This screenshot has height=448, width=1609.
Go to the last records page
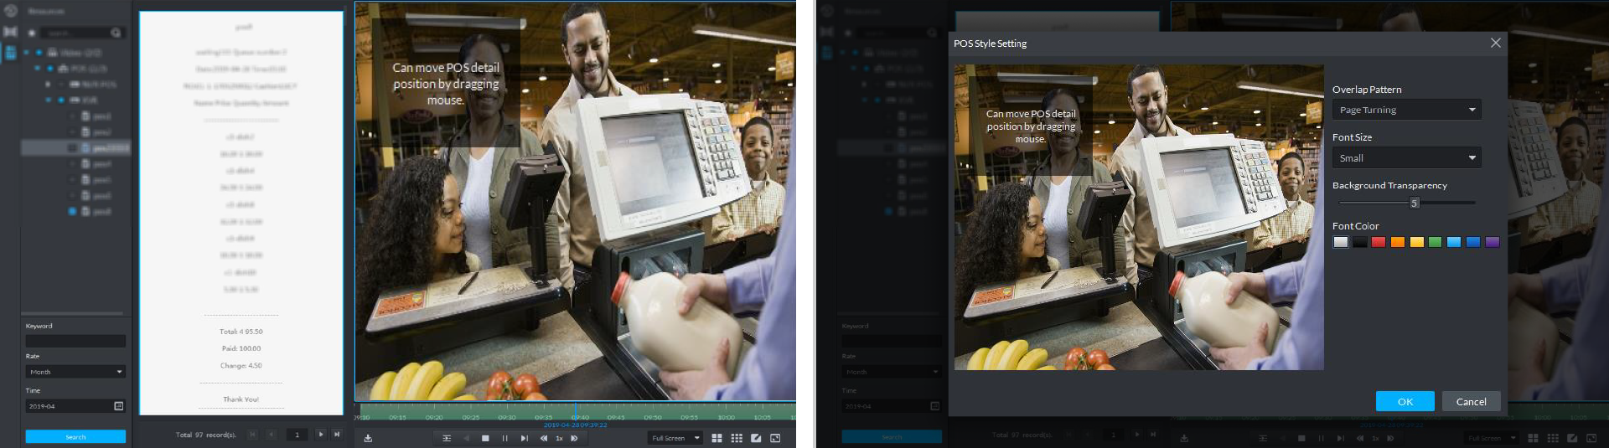coord(337,435)
